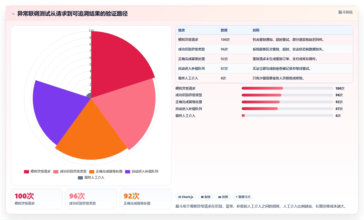Click description 只有少量需要业务人员核验或修复。
364x220 pixels.
click(x=278, y=78)
